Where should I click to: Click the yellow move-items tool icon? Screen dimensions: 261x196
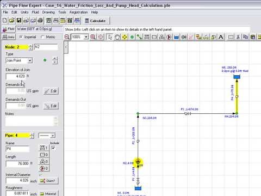coord(125,37)
